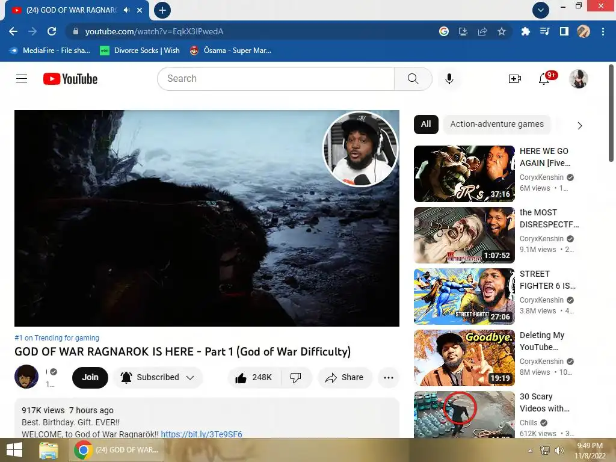Open the MOST DISRESPECTF... video title
The width and height of the screenshot is (616, 462).
[x=549, y=218]
